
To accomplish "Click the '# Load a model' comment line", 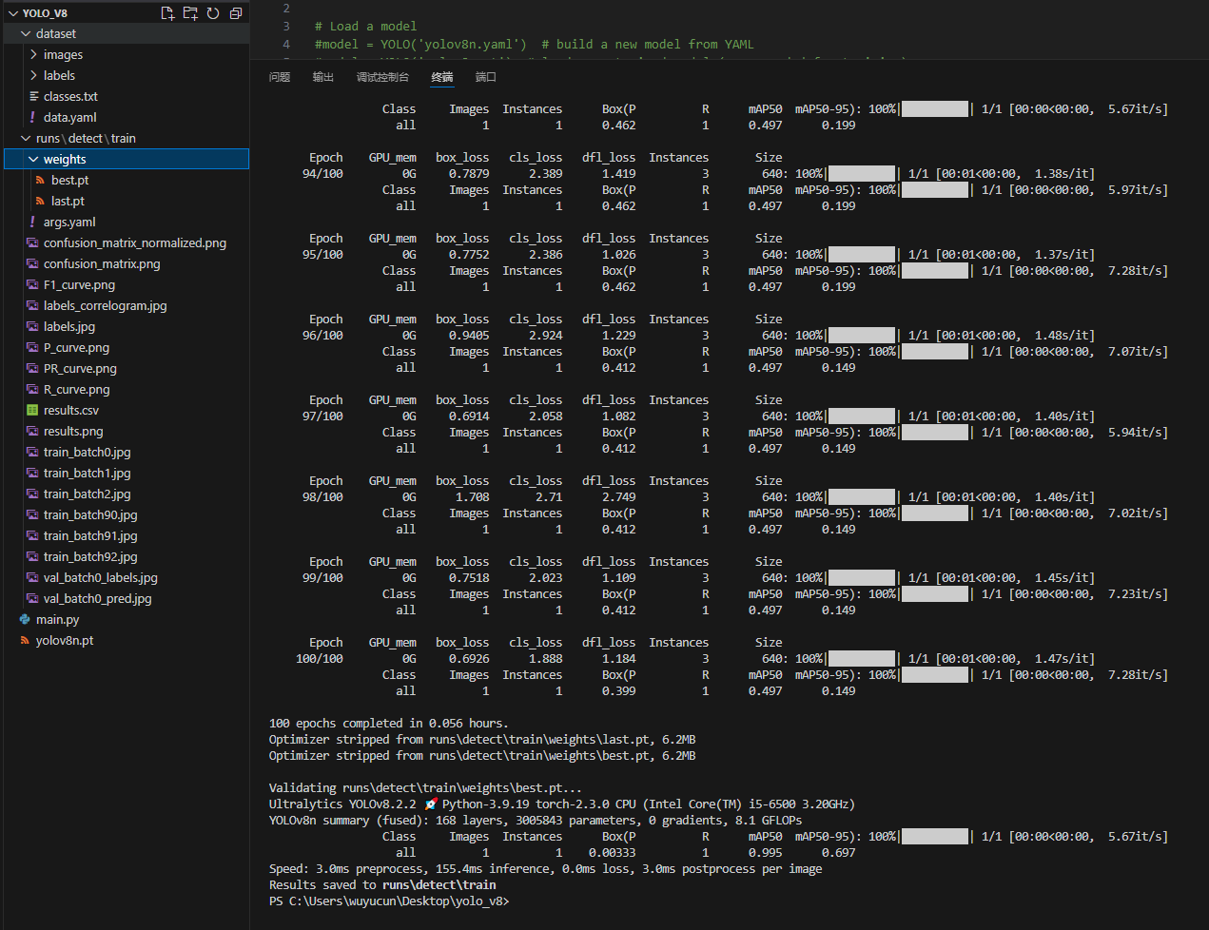I will 365,26.
